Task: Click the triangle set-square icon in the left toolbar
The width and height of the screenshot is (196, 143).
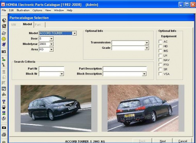Action: pos(4,94)
